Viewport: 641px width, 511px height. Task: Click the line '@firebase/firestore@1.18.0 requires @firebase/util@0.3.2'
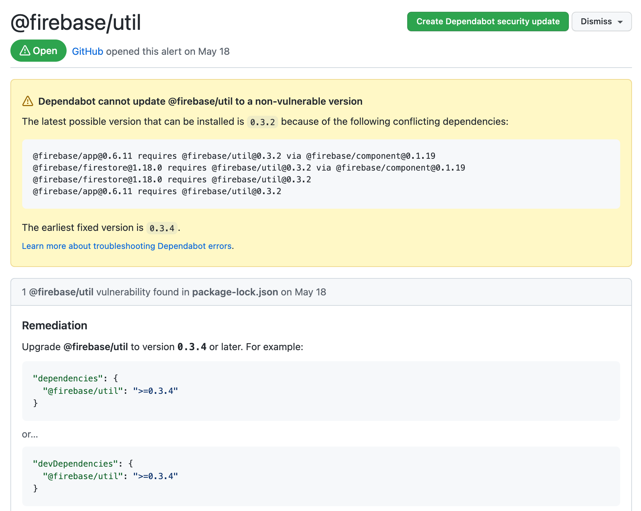coord(172,180)
